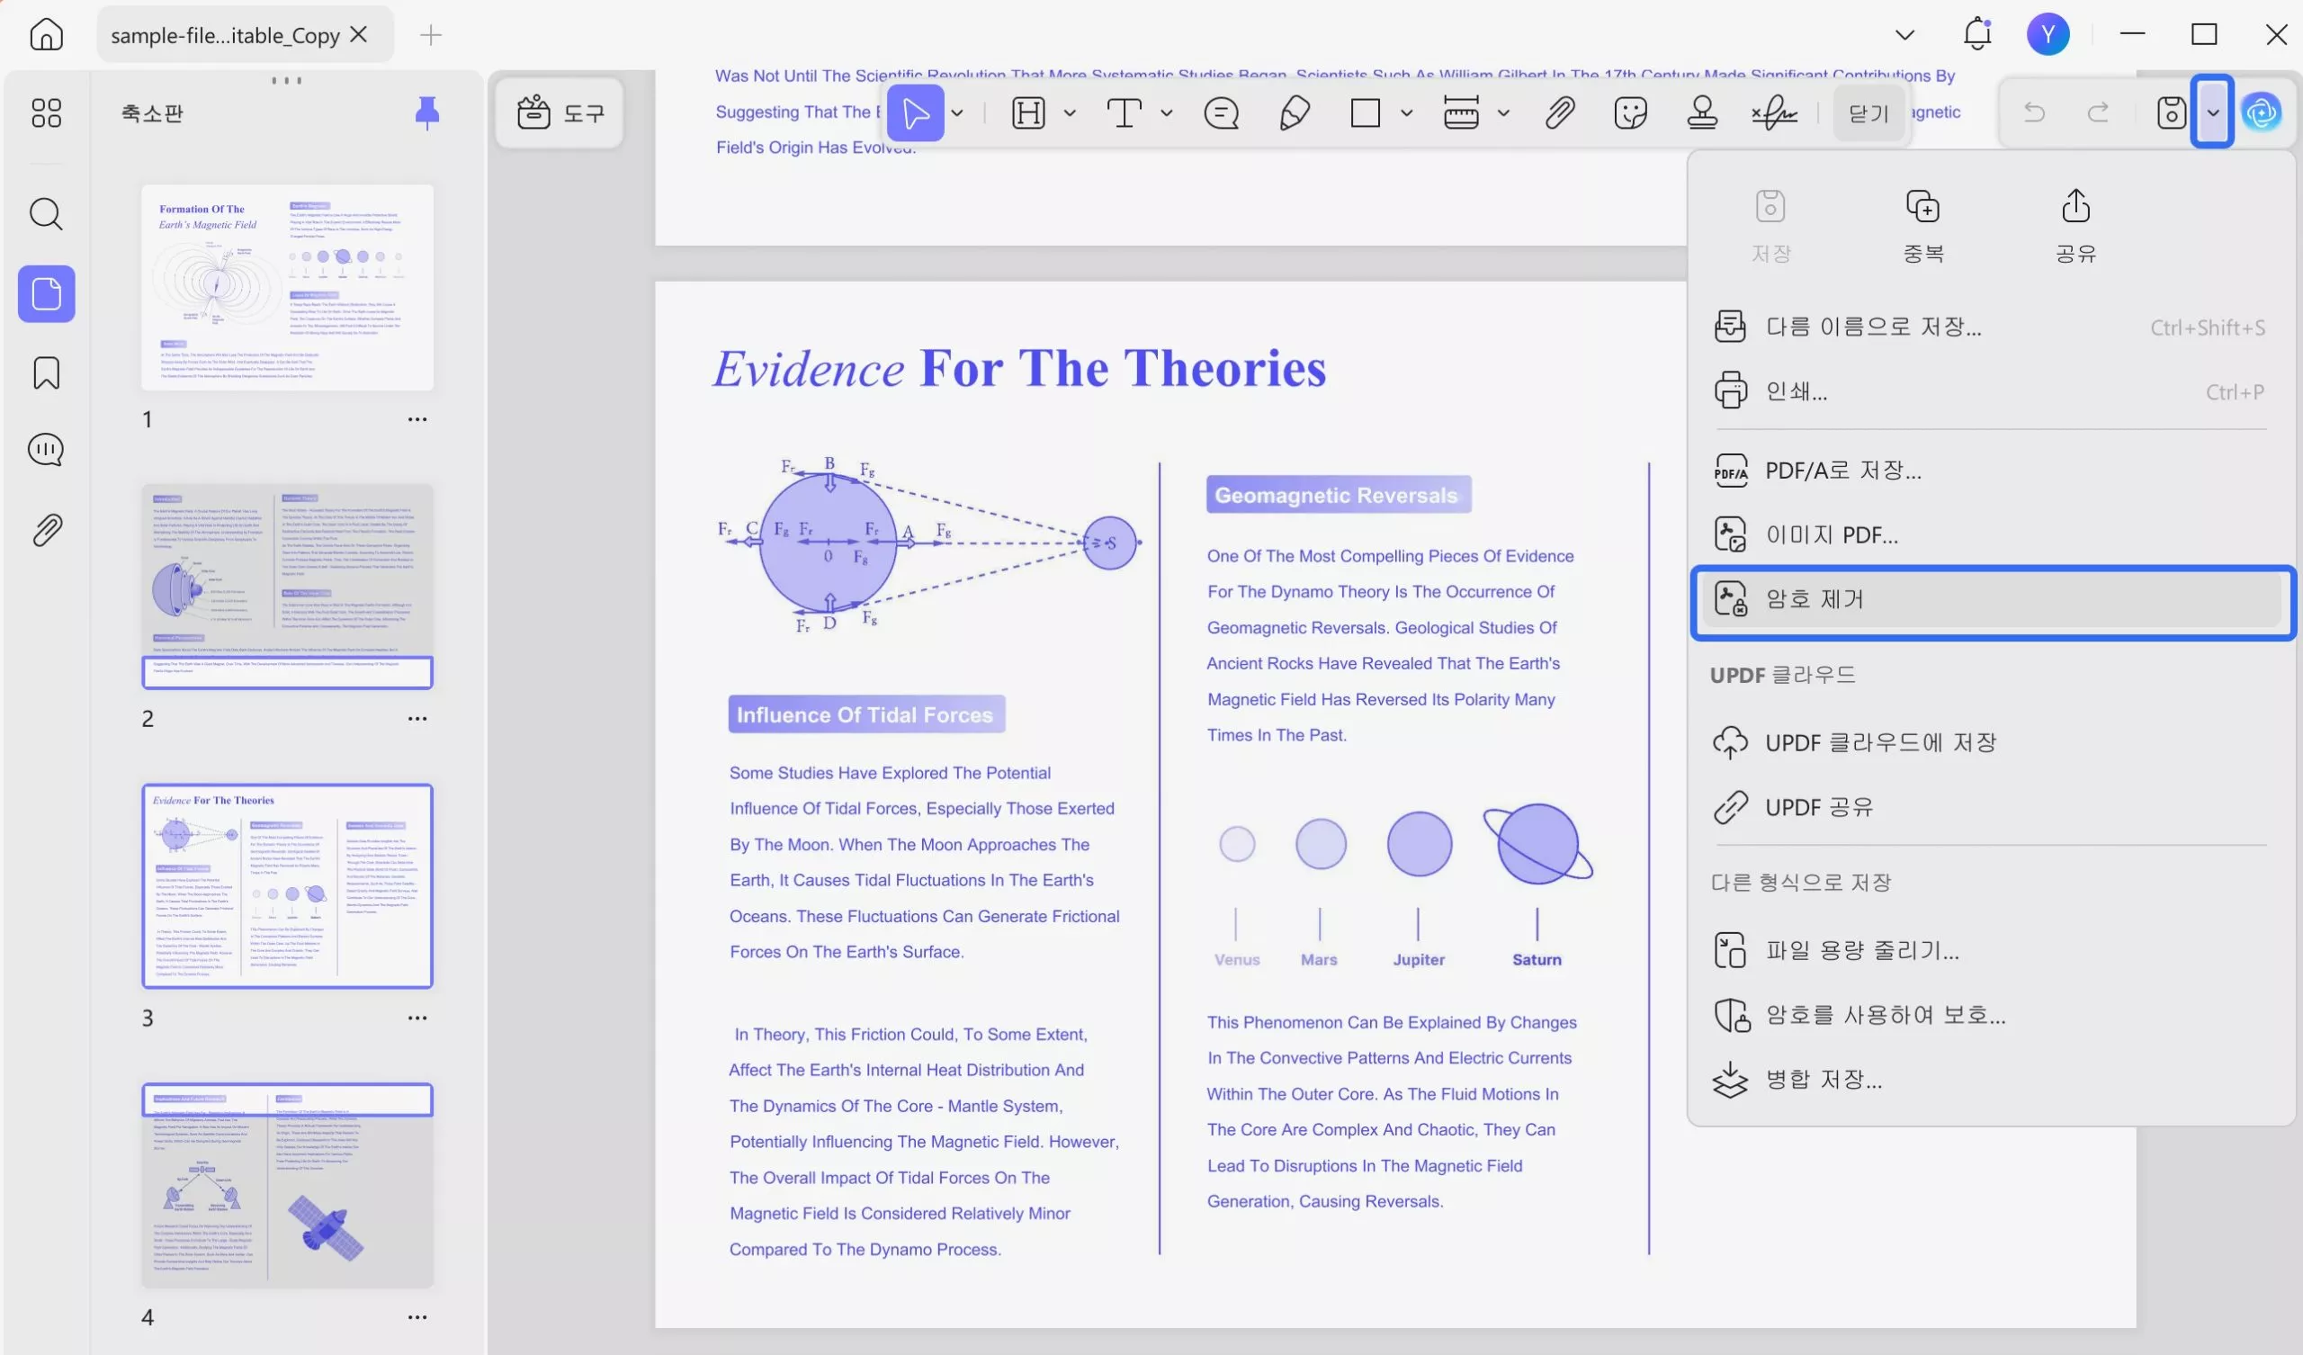Screen dimensions: 2303x1355
Task: Select page 4 thumbnail
Action: click(287, 1185)
